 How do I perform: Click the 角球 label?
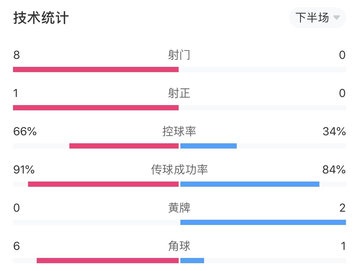179,246
